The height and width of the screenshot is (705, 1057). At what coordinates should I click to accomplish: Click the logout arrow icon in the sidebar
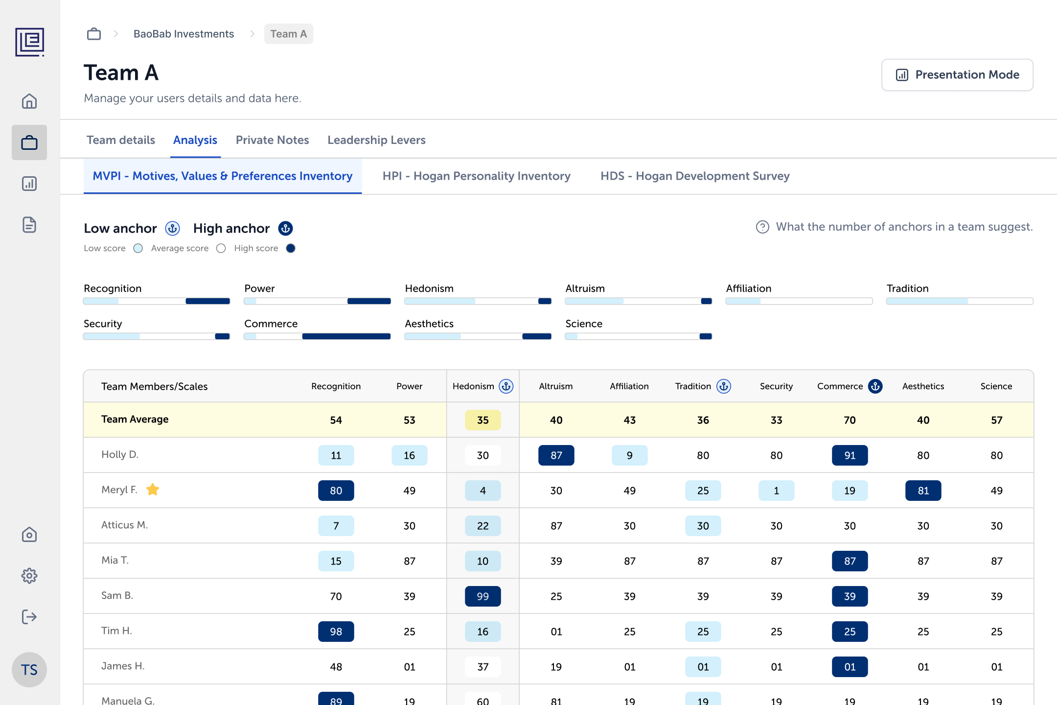29,617
